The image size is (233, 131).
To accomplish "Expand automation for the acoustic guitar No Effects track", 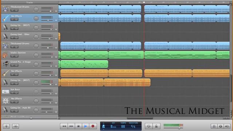I will pos(56,75).
